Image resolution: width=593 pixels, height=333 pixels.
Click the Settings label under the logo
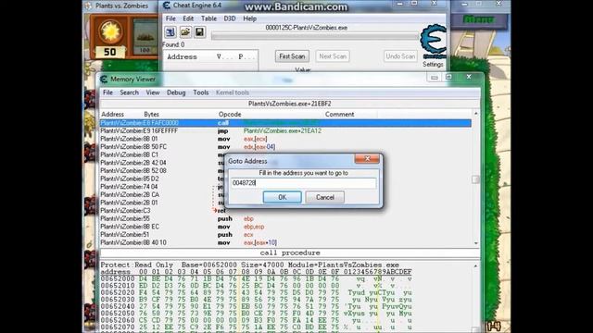click(x=433, y=64)
